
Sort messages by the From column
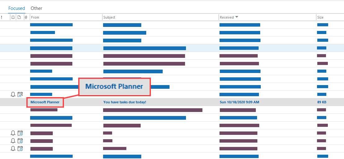35,18
